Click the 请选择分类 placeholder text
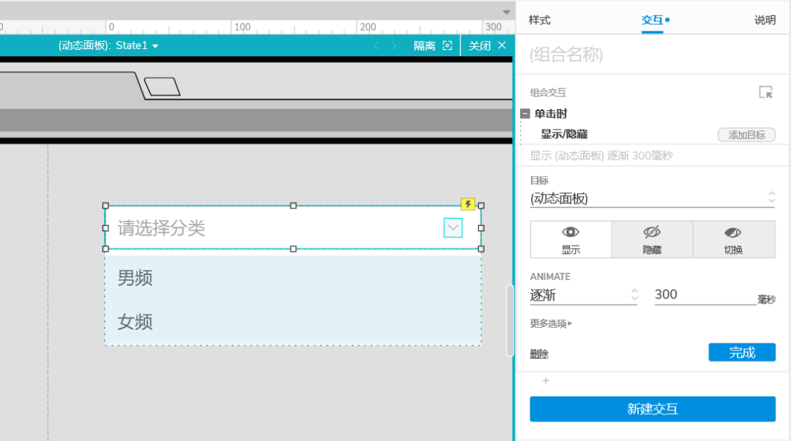 coord(161,228)
